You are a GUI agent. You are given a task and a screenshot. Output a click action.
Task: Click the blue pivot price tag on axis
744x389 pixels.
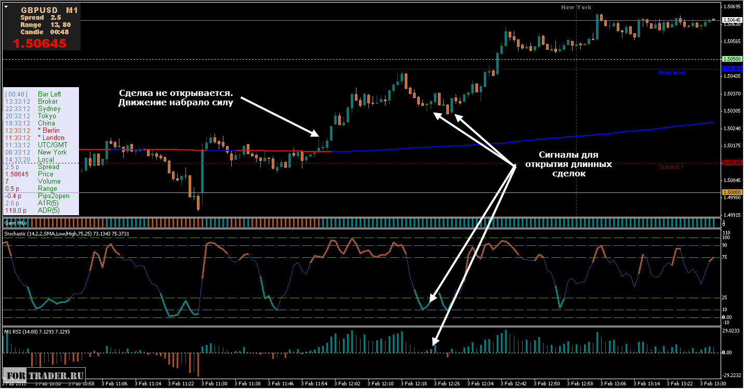pos(732,68)
